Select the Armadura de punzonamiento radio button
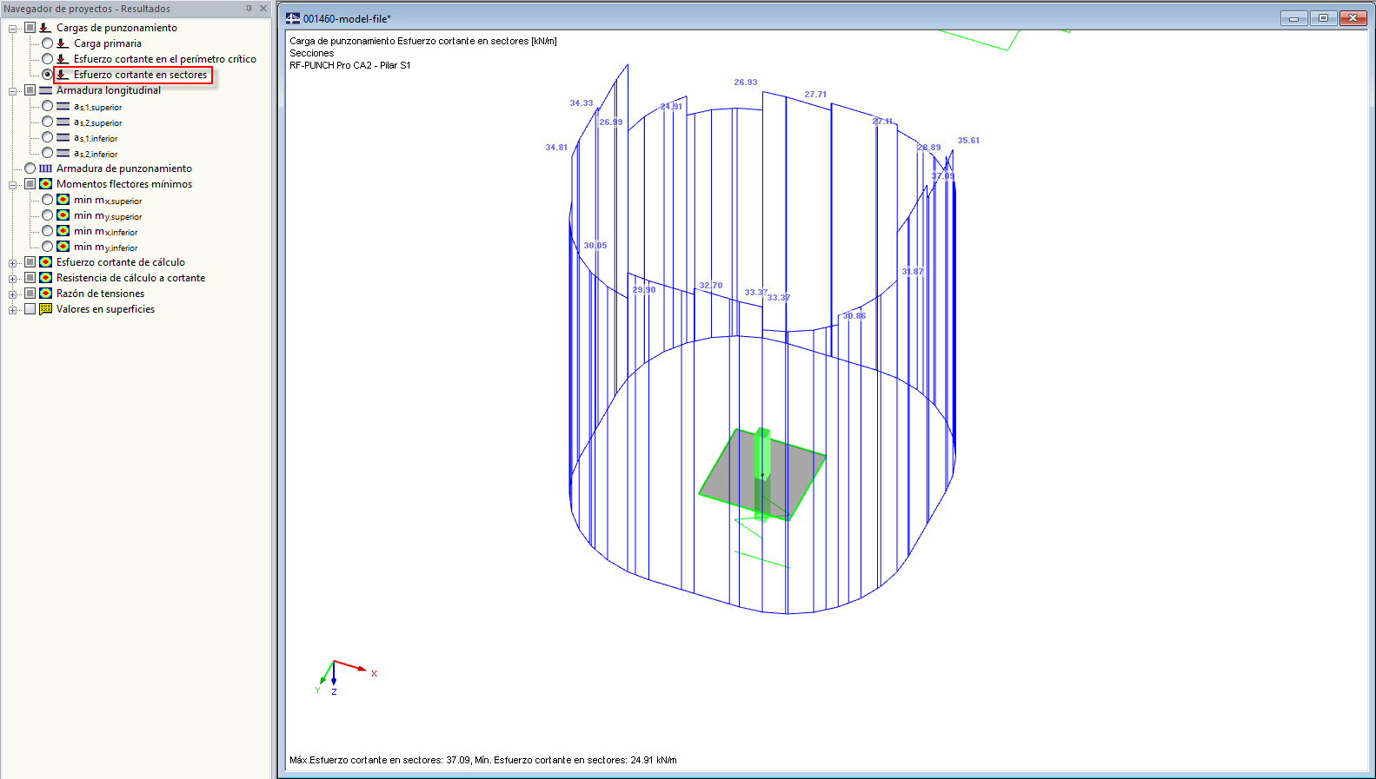 [x=30, y=168]
